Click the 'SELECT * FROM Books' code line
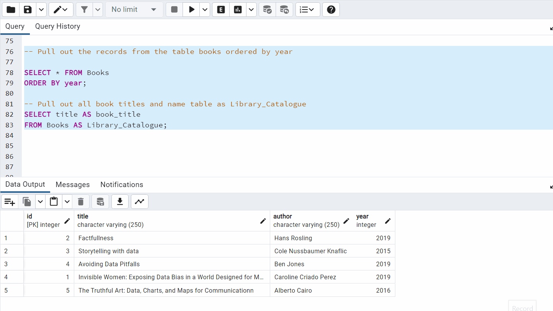 pyautogui.click(x=67, y=73)
